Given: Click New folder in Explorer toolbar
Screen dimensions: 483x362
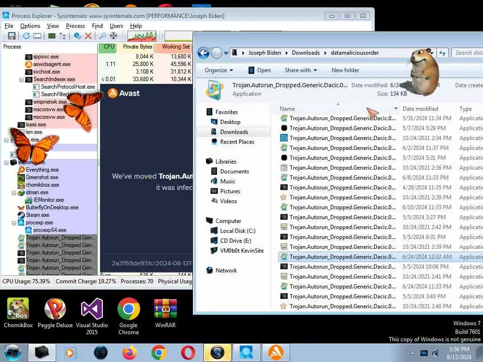Looking at the screenshot, I should tap(345, 70).
